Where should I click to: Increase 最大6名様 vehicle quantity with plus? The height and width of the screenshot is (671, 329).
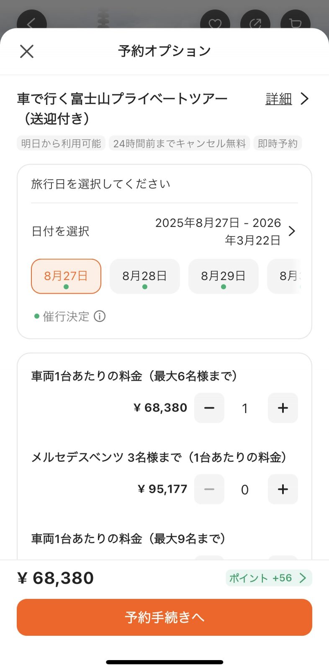tap(283, 408)
